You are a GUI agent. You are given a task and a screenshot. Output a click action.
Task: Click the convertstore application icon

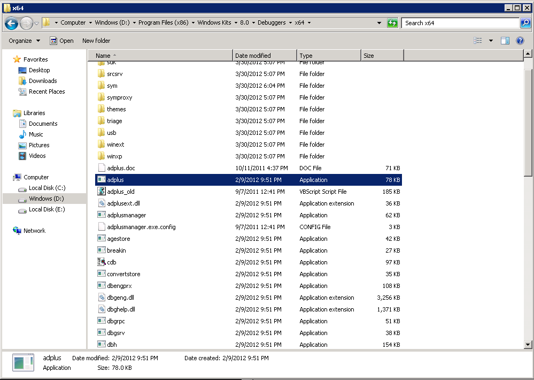point(102,273)
